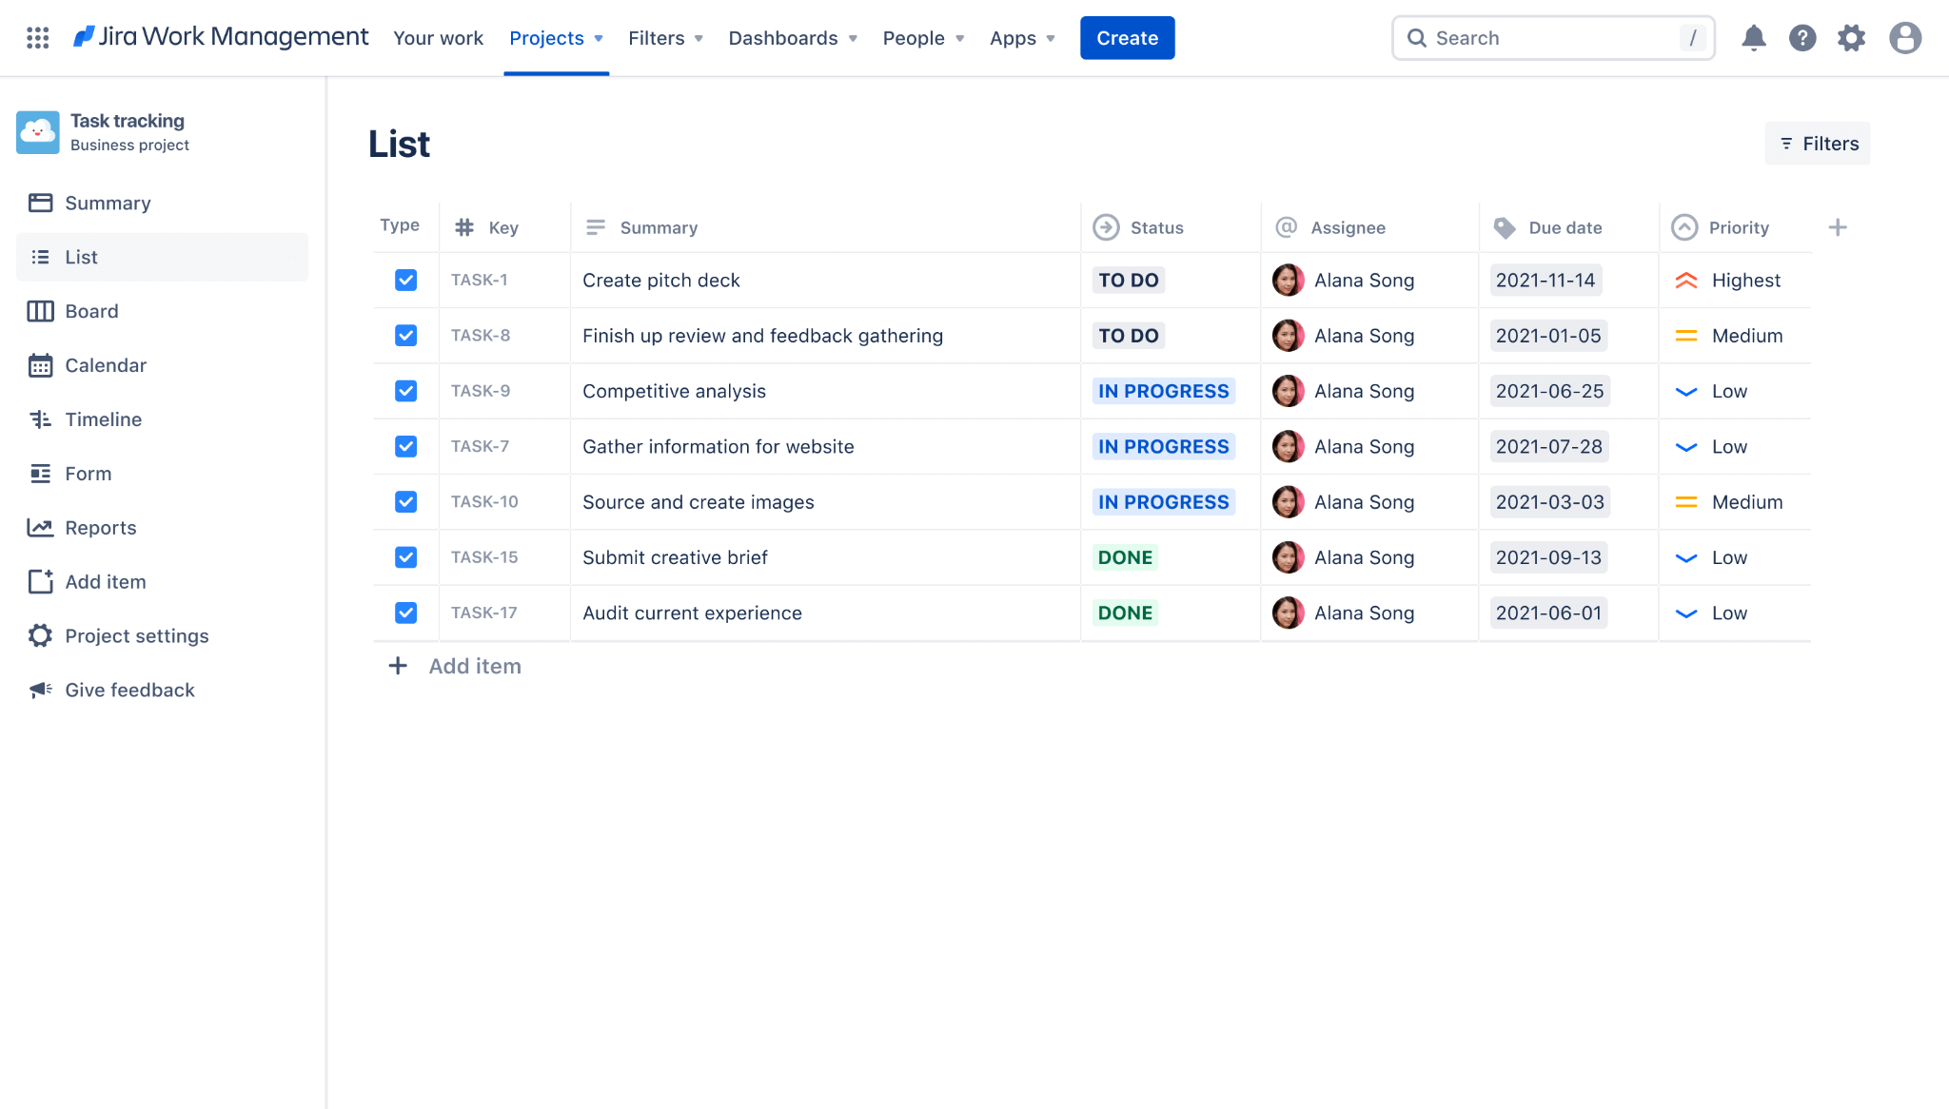Expand the Filters top navigation dropdown
This screenshot has width=1949, height=1109.
pyautogui.click(x=664, y=37)
